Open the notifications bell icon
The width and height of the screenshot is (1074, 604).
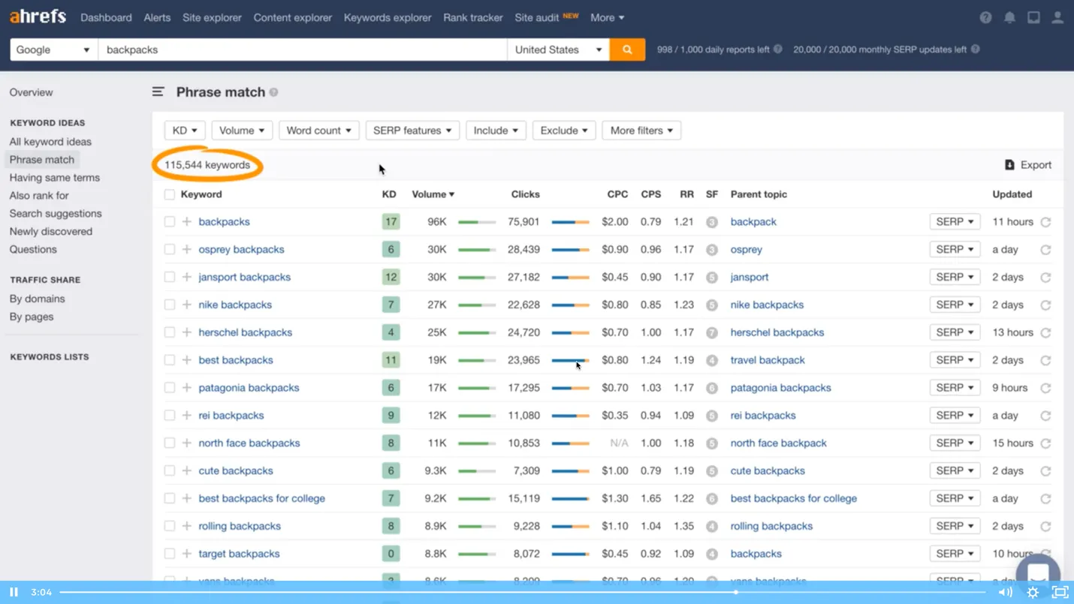pyautogui.click(x=1009, y=17)
